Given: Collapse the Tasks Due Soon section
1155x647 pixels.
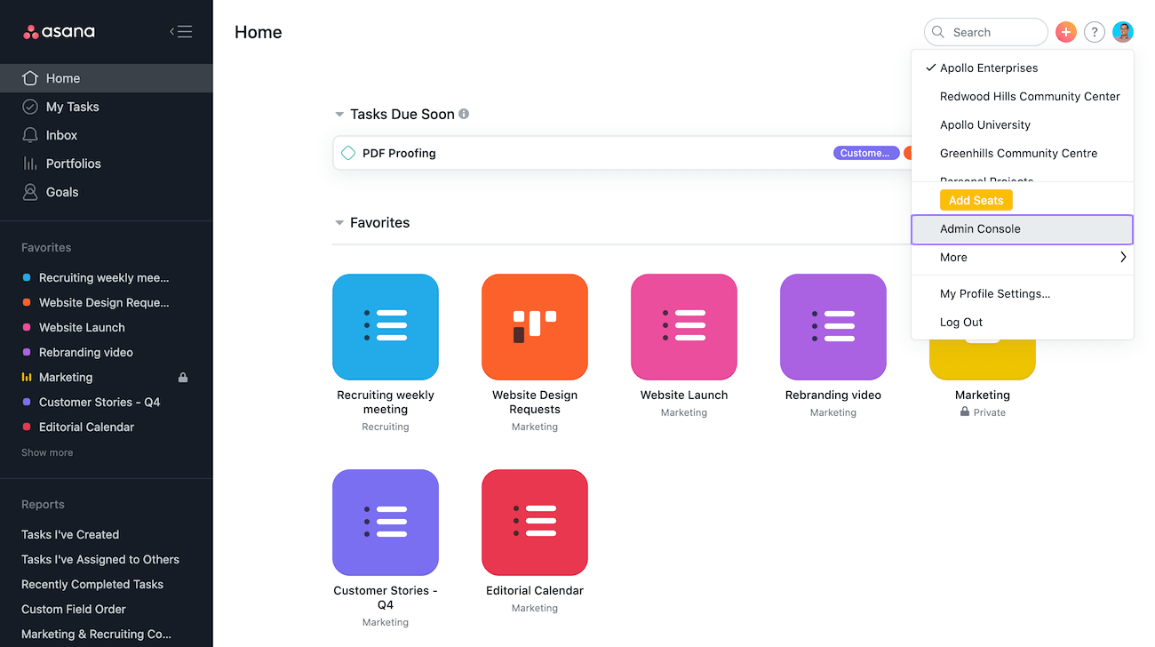Looking at the screenshot, I should coord(339,115).
